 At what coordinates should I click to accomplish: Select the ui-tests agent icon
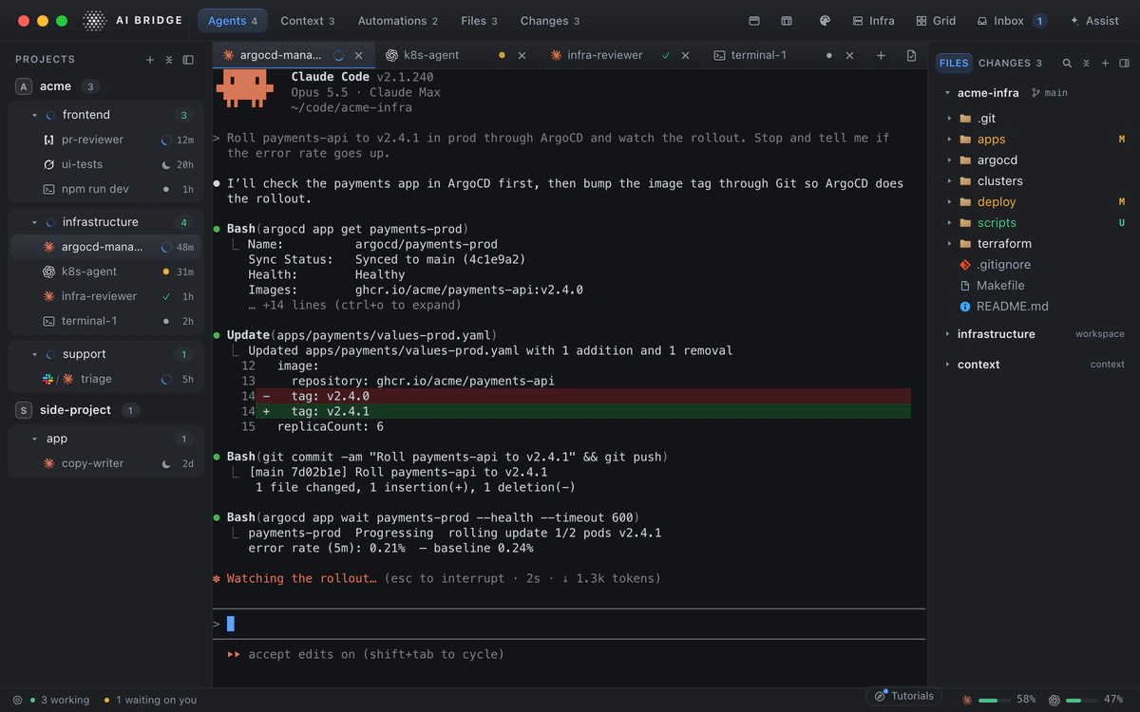pyautogui.click(x=49, y=164)
